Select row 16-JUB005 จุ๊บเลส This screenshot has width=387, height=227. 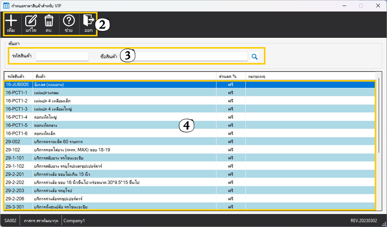tap(111, 84)
